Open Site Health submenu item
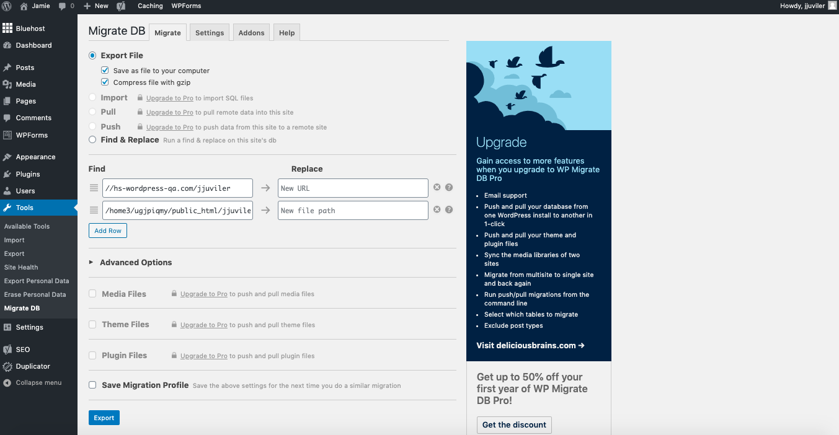Screen dimensions: 839x435 pyautogui.click(x=21, y=267)
